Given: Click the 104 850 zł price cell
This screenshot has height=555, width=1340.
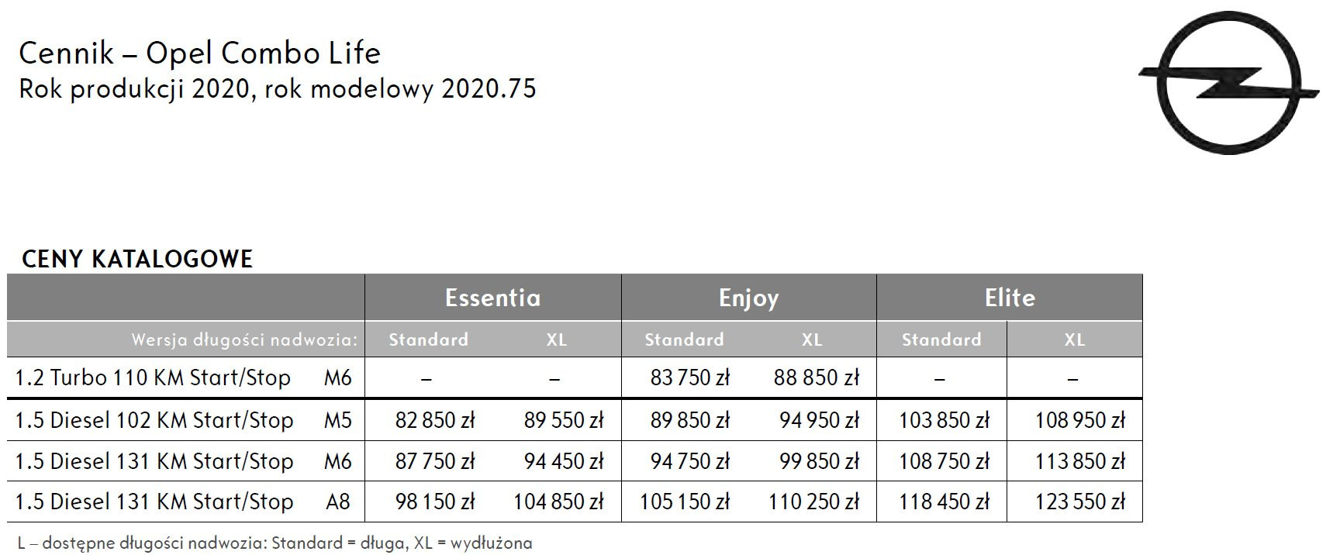Looking at the screenshot, I should [558, 502].
